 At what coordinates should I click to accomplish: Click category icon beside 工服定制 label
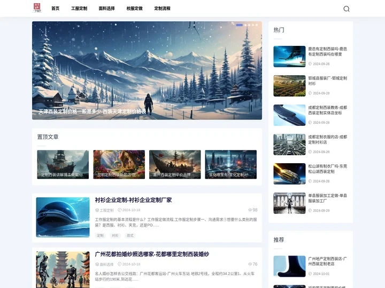click(97, 210)
